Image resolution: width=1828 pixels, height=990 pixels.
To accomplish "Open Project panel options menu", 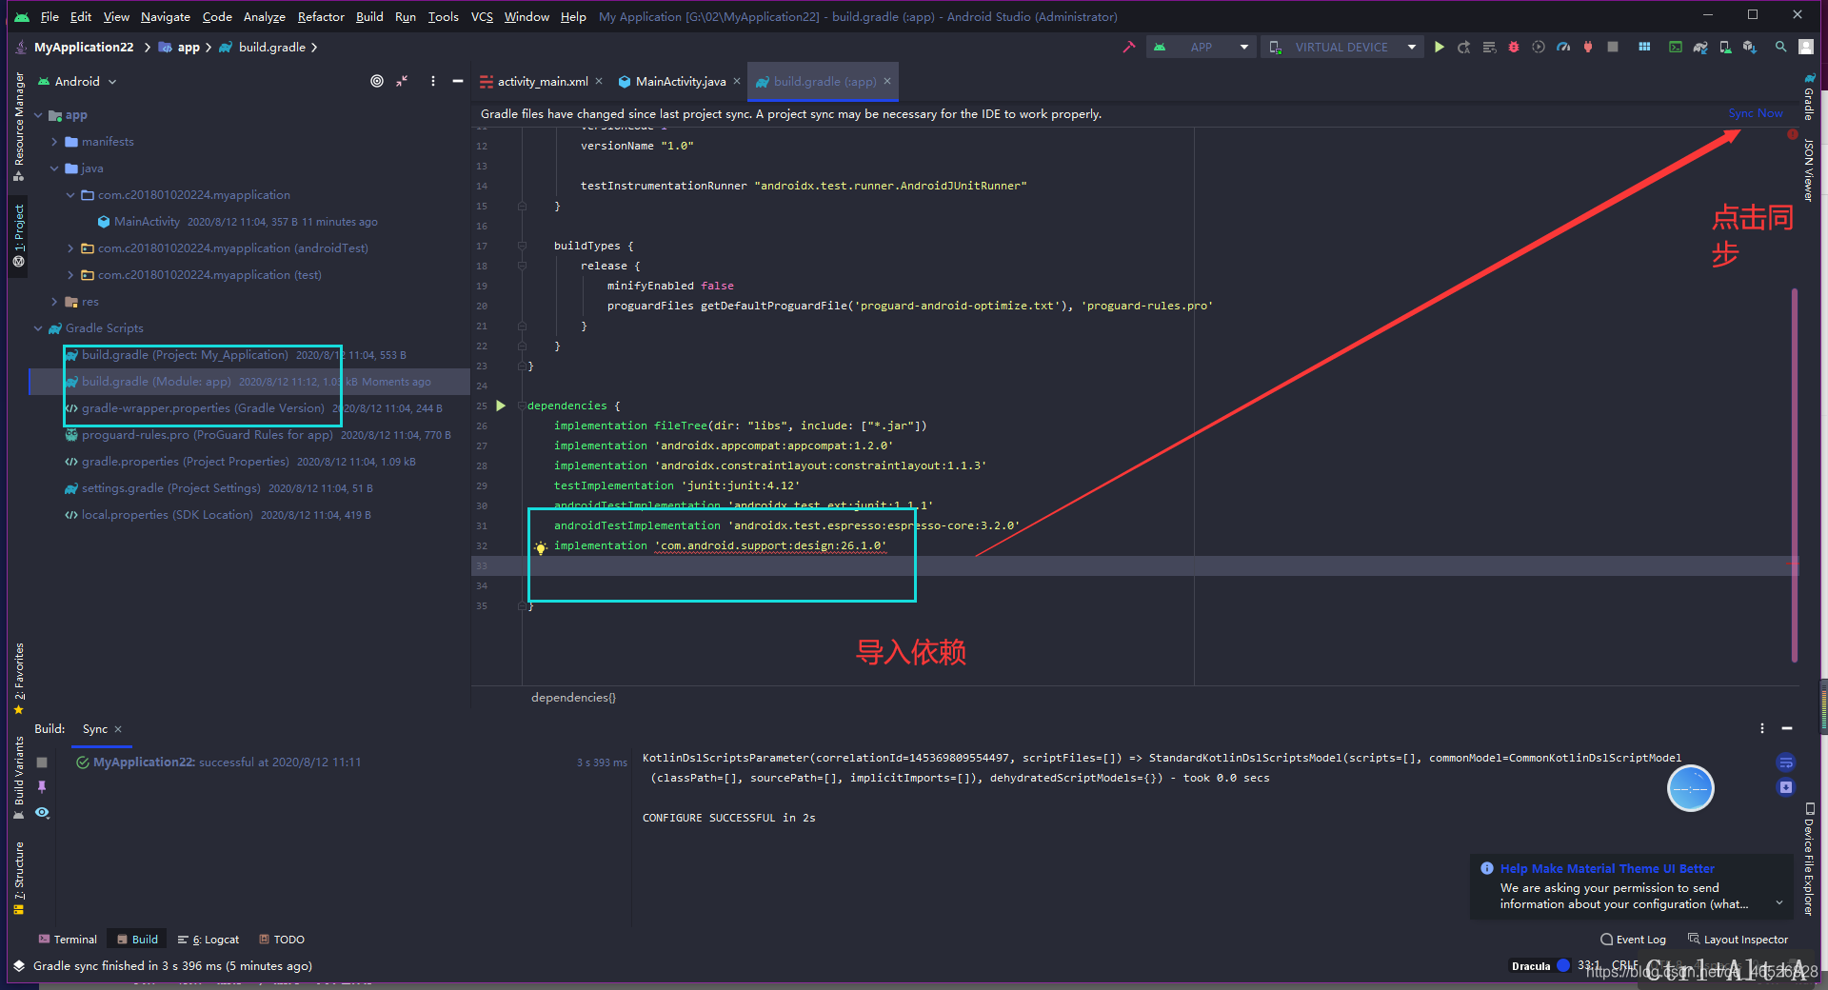I will (433, 81).
